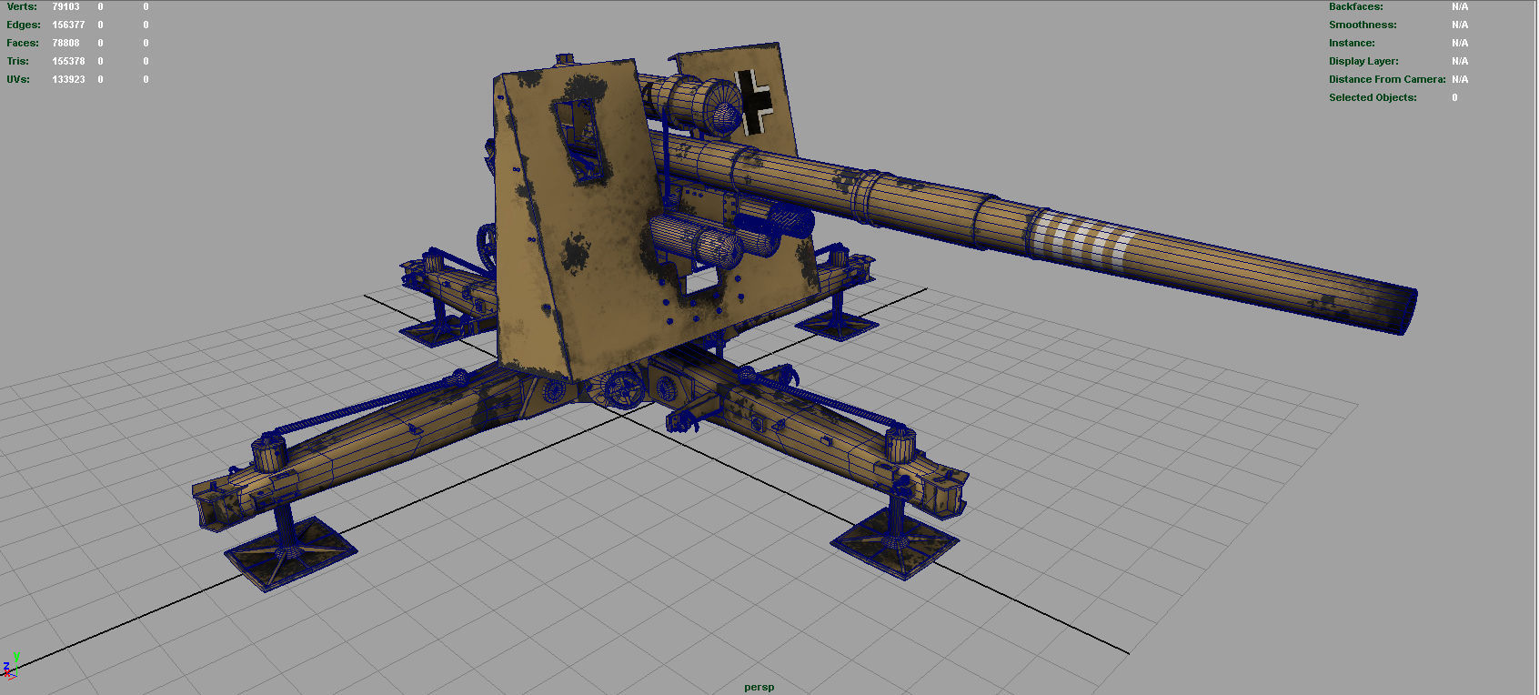Click the 'UVs:' heads-up display label
This screenshot has width=1539, height=695.
[18, 79]
